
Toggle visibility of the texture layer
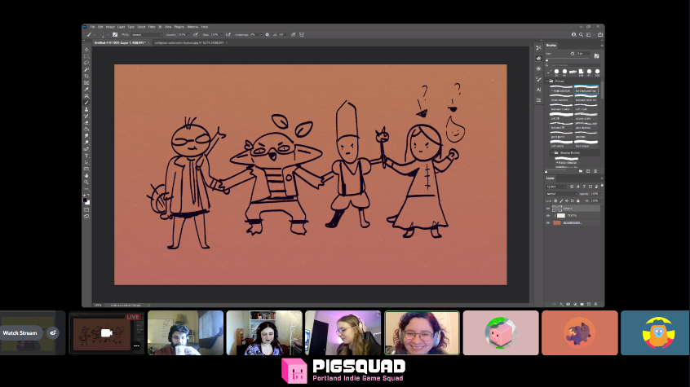point(548,215)
